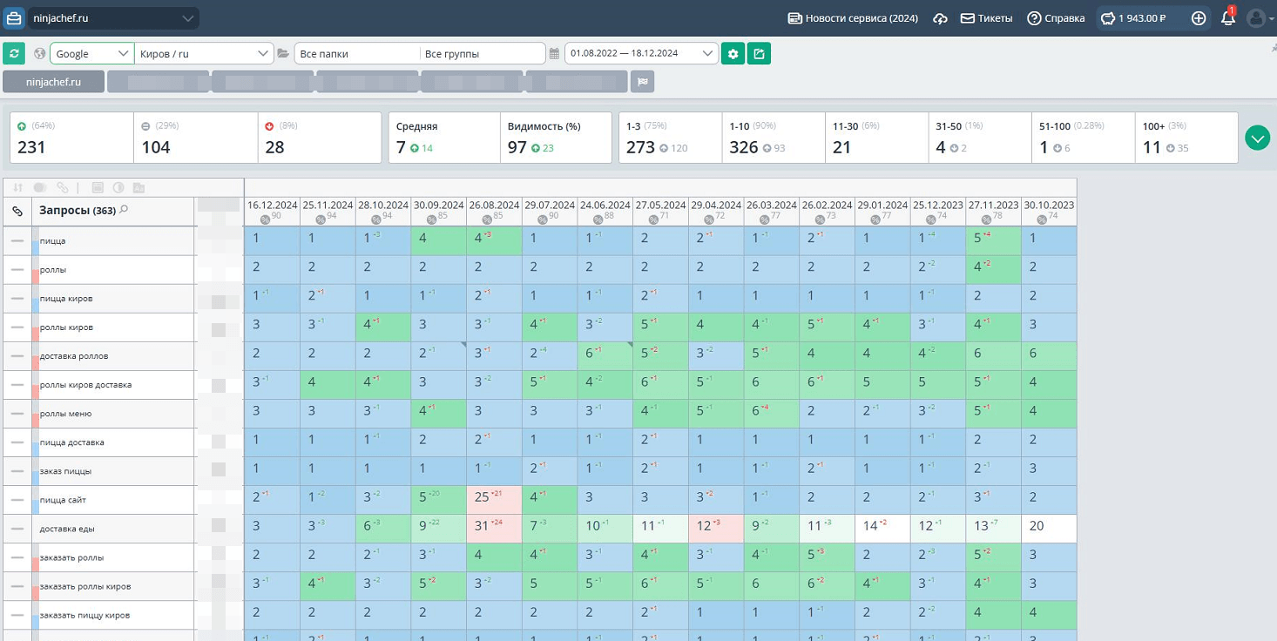Image resolution: width=1277 pixels, height=641 pixels.
Task: Click the chain link icon in table header
Action: pos(17,211)
